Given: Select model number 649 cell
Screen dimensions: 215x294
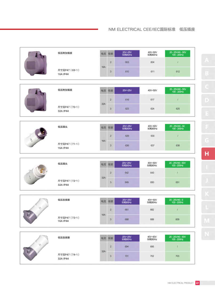Looking at the screenshot, I should point(127,183).
